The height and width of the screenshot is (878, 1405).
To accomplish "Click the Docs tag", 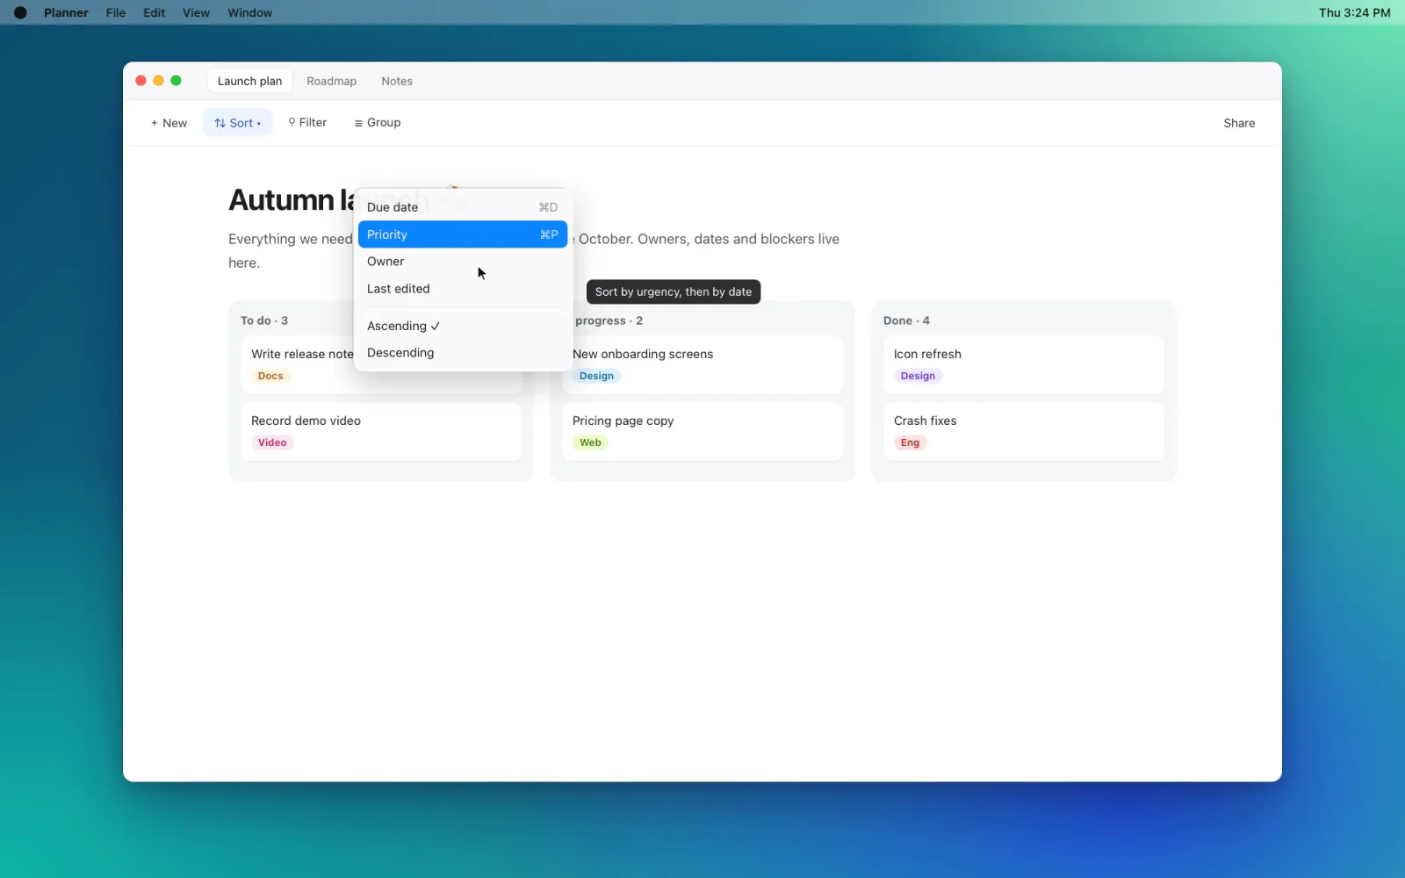I will [270, 376].
